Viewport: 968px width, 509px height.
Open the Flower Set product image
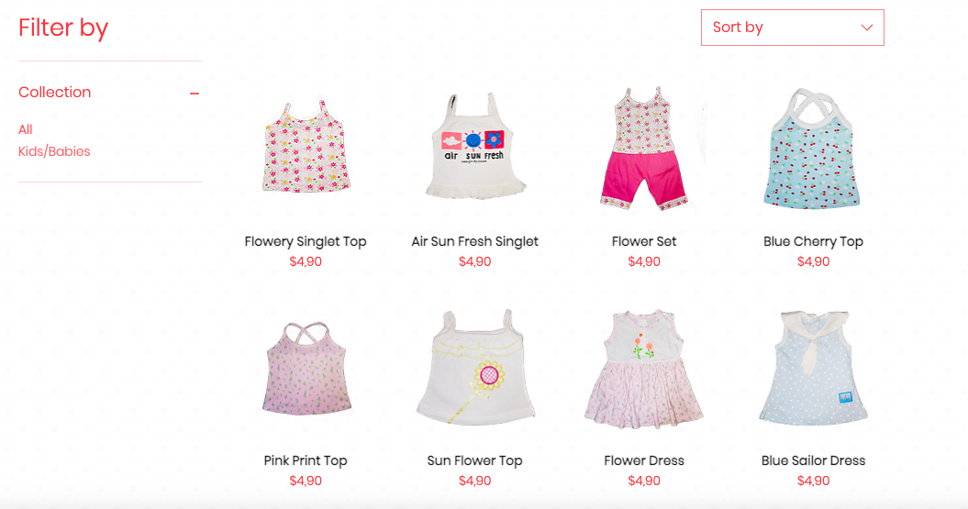[x=644, y=148]
